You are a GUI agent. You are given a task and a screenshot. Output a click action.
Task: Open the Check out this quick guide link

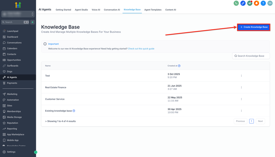[141, 49]
